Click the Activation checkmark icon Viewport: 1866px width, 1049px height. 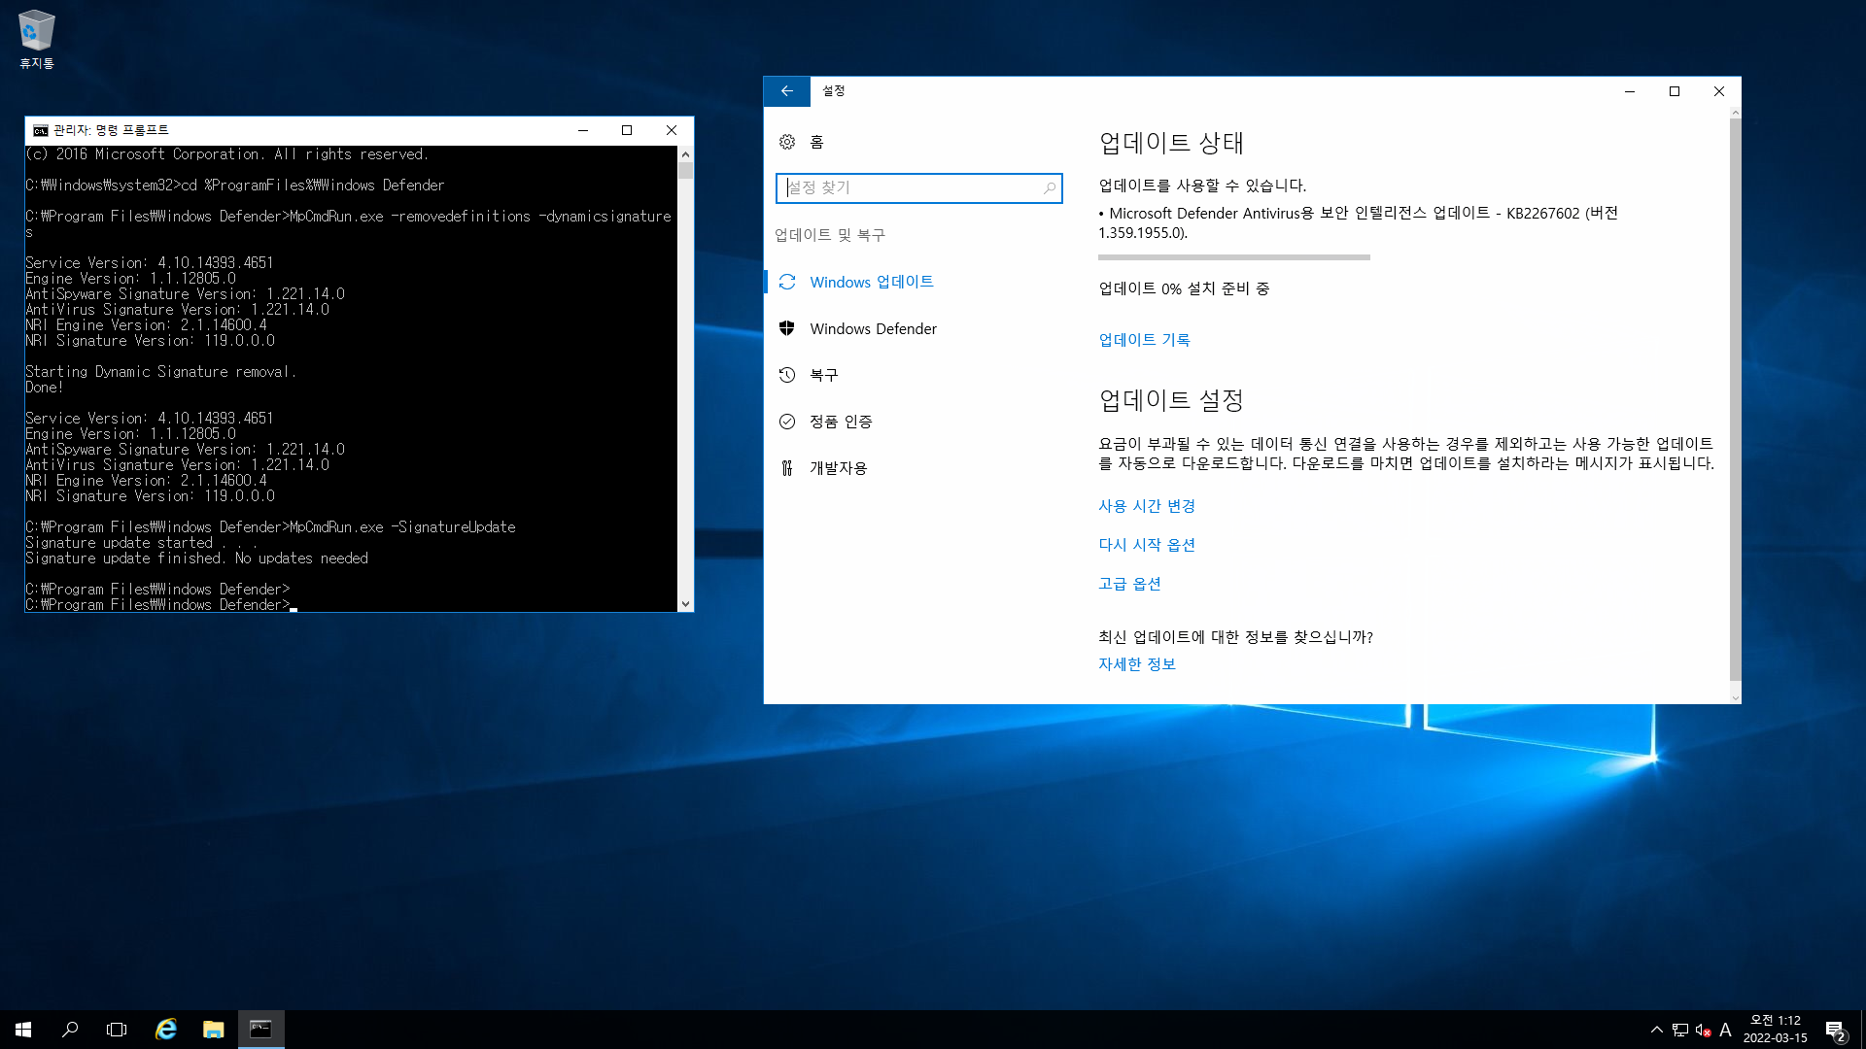787,422
